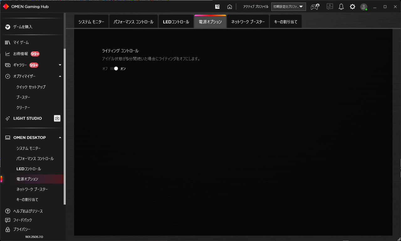Open ネットワーク ブースター in the sidebar
The height and width of the screenshot is (241, 401).
[x=32, y=189]
